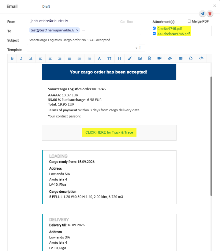Open the font size tool

point(109,58)
